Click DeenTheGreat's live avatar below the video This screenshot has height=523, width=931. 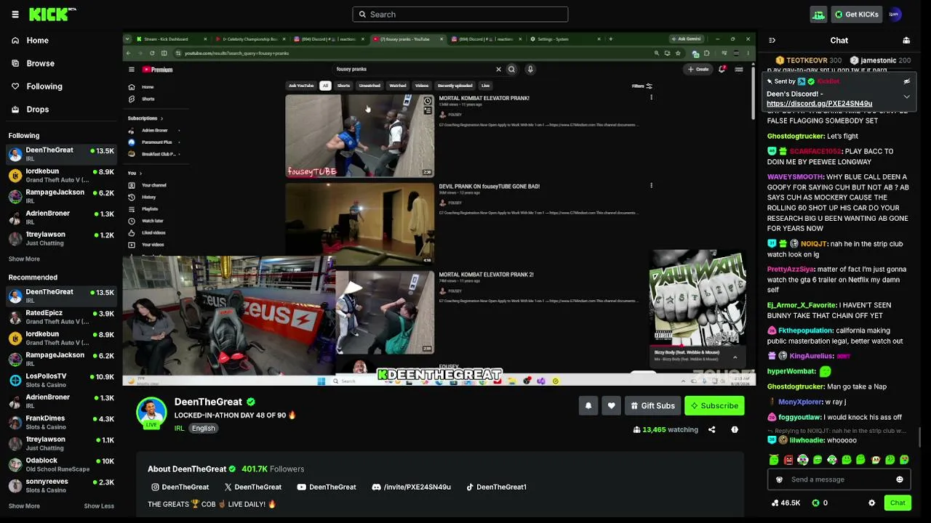tap(151, 413)
